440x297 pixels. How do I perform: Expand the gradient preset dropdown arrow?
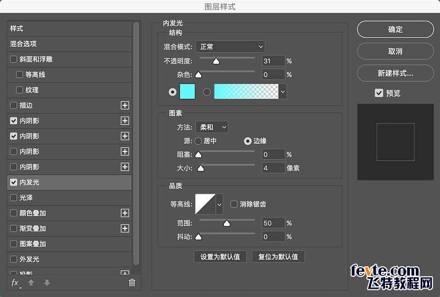pyautogui.click(x=283, y=91)
